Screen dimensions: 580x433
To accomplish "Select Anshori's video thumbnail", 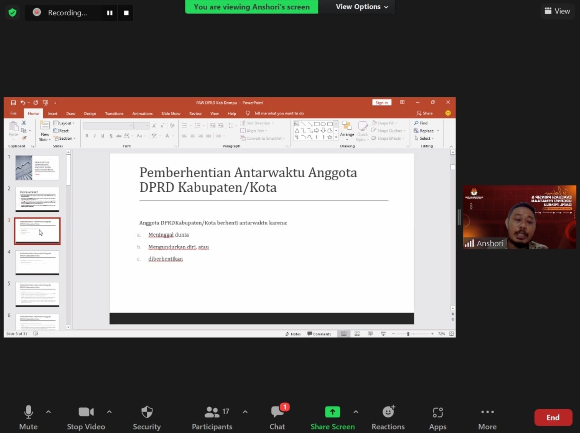I will (x=519, y=217).
